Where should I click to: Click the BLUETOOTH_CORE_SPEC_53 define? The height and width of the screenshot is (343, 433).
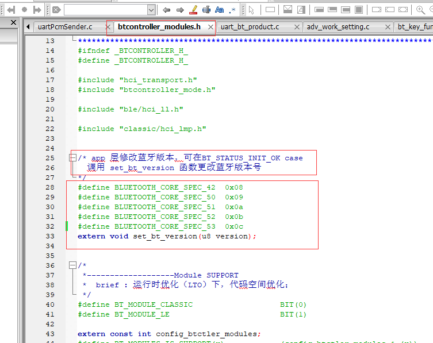pos(165,226)
